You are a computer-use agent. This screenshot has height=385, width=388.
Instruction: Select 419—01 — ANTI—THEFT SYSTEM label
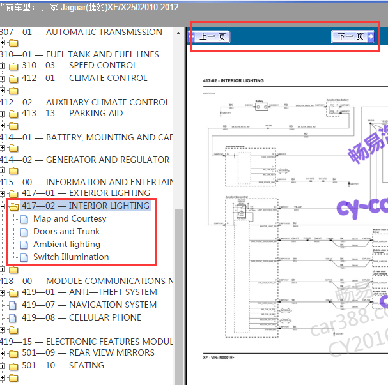pos(89,292)
